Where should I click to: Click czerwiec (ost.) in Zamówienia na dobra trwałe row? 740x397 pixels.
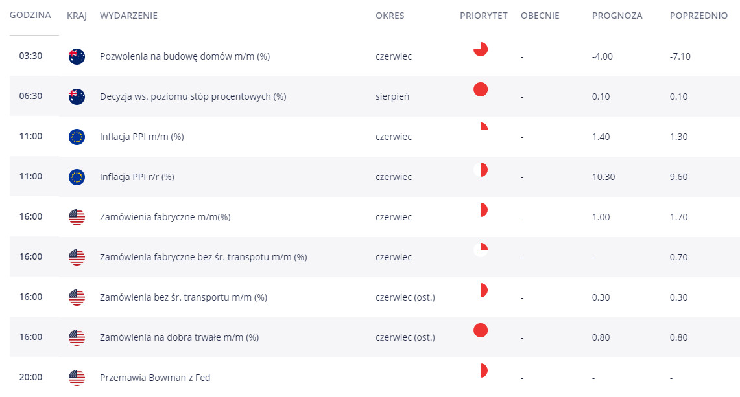point(405,337)
